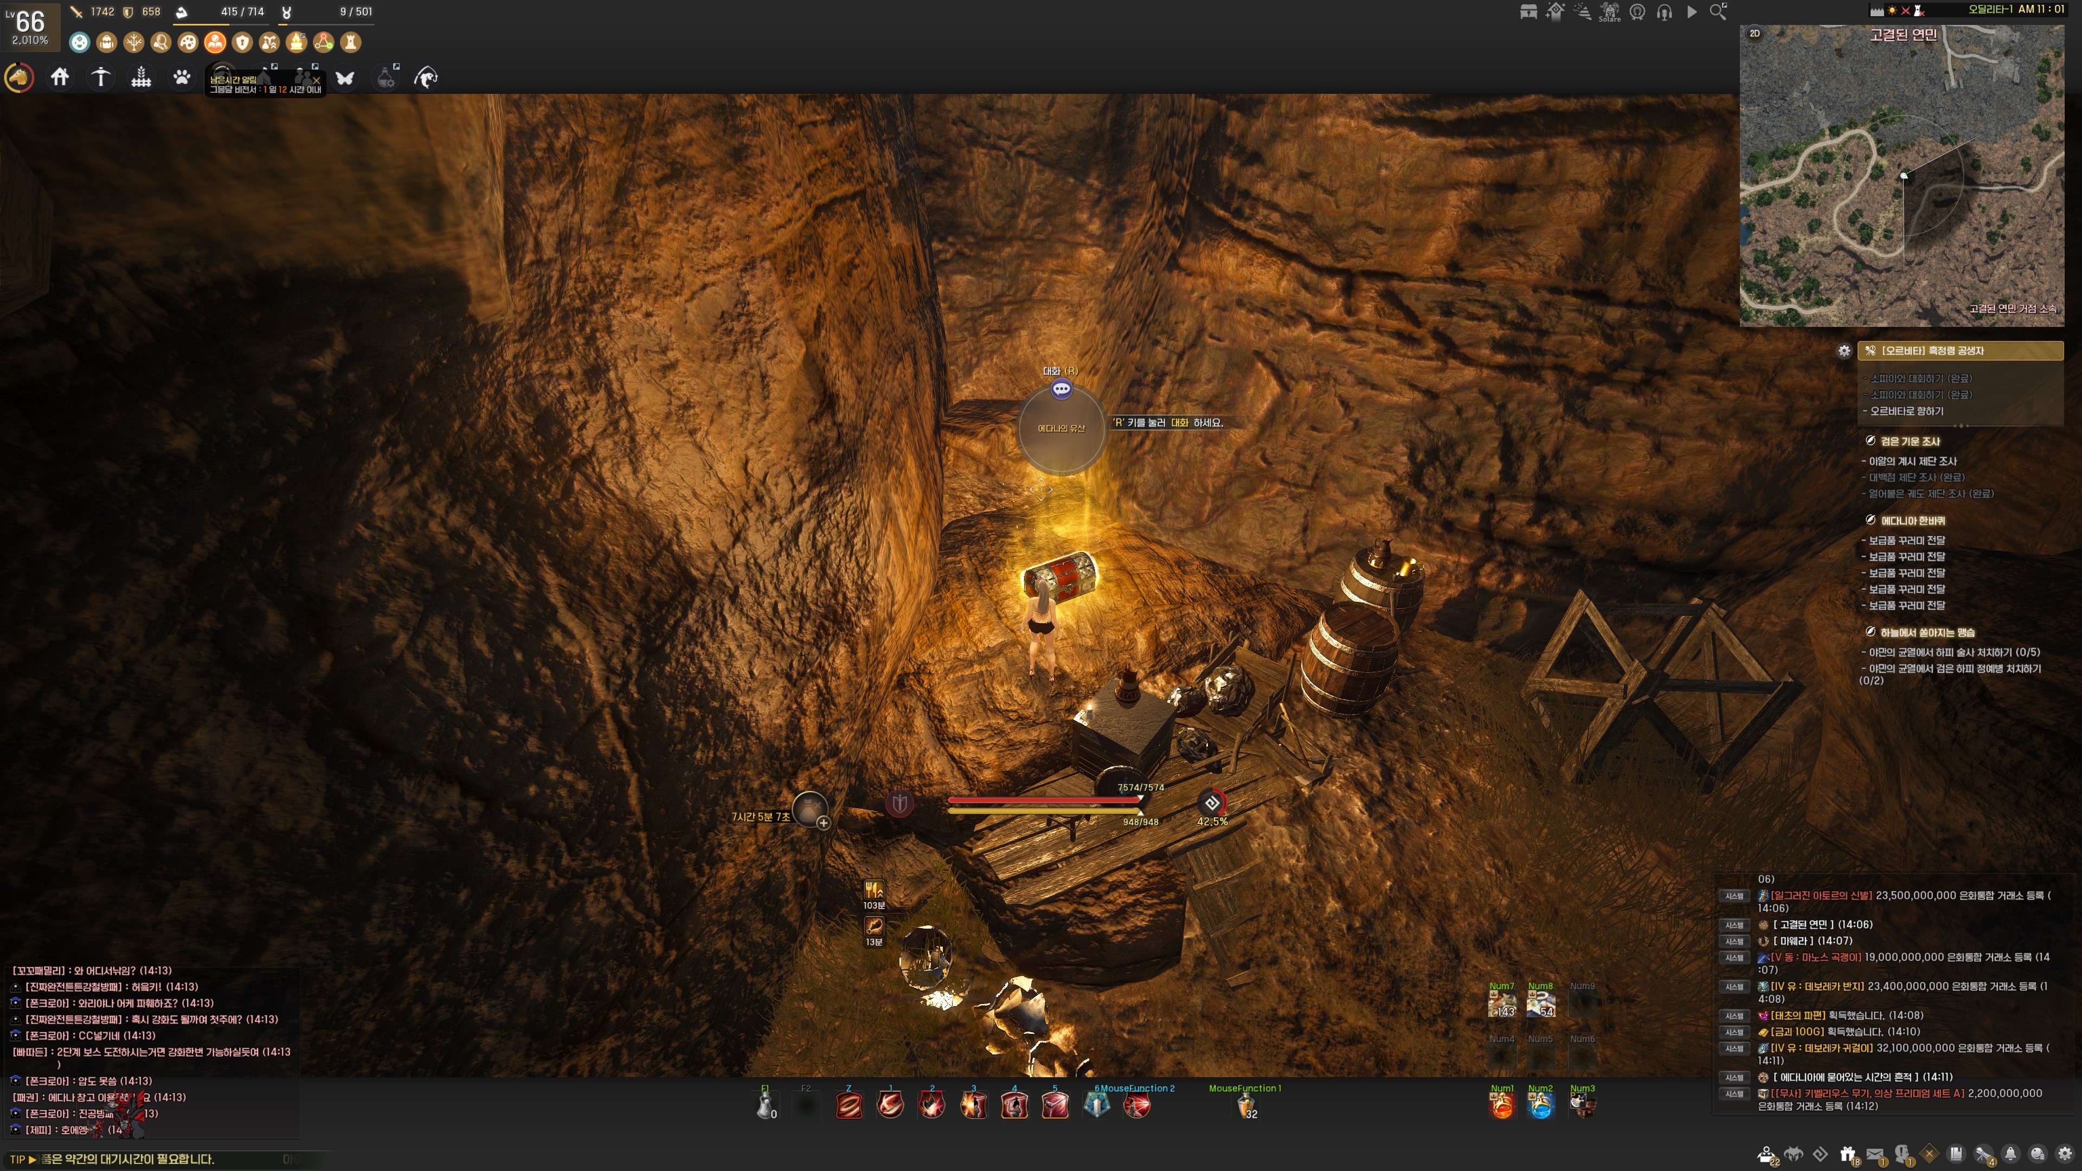
Task: Toggle the minimap 2D view button
Action: [x=1755, y=33]
